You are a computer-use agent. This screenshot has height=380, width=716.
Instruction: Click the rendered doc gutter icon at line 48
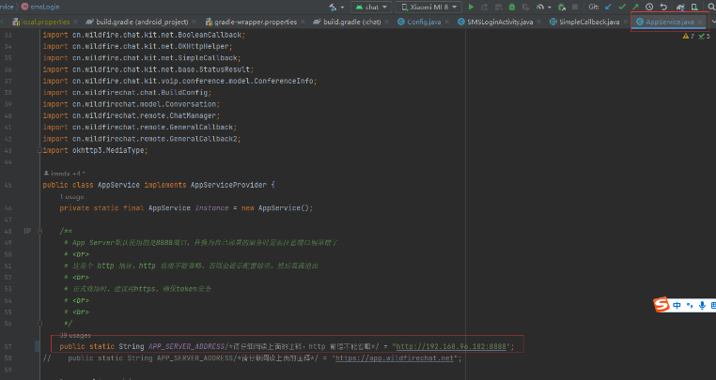pos(27,232)
